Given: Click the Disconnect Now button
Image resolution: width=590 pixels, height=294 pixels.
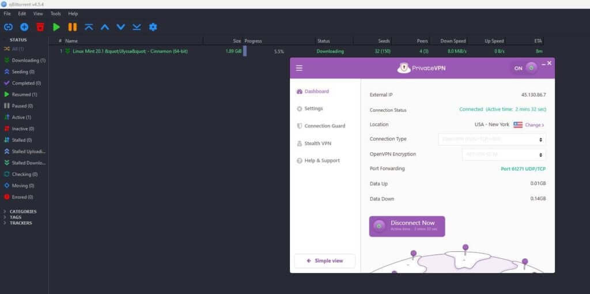Looking at the screenshot, I should click(407, 225).
